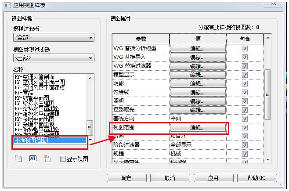Click the 值 column header
This screenshot has width=289, height=191.
198,39
